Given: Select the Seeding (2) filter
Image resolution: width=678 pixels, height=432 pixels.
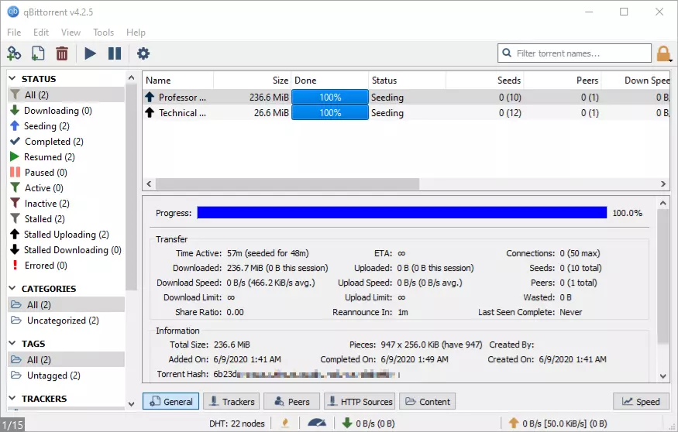Looking at the screenshot, I should pyautogui.click(x=66, y=126).
